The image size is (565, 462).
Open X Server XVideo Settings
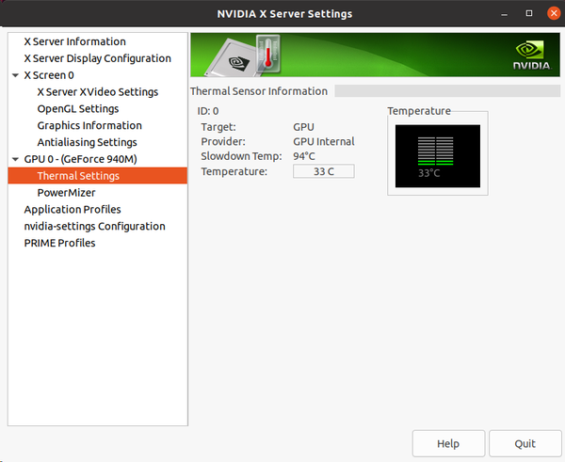click(97, 92)
